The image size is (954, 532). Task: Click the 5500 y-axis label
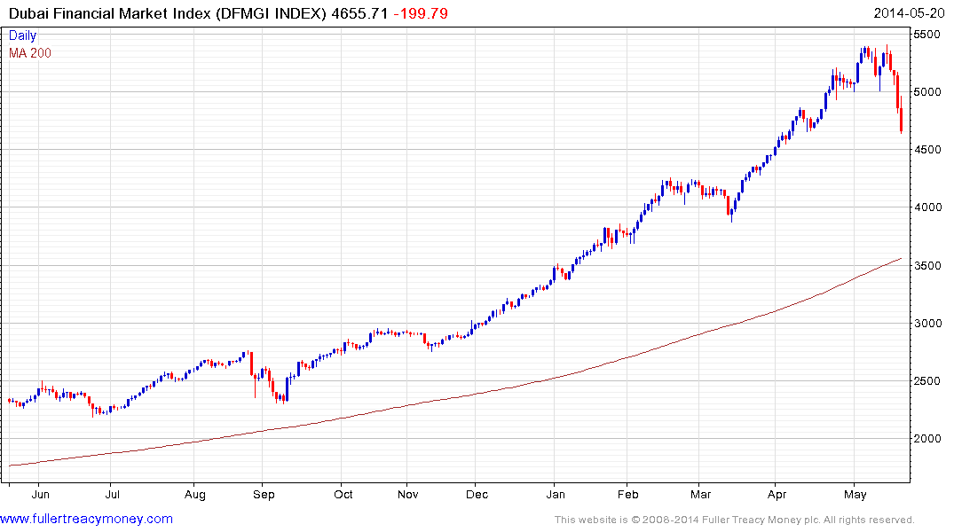[x=928, y=34]
